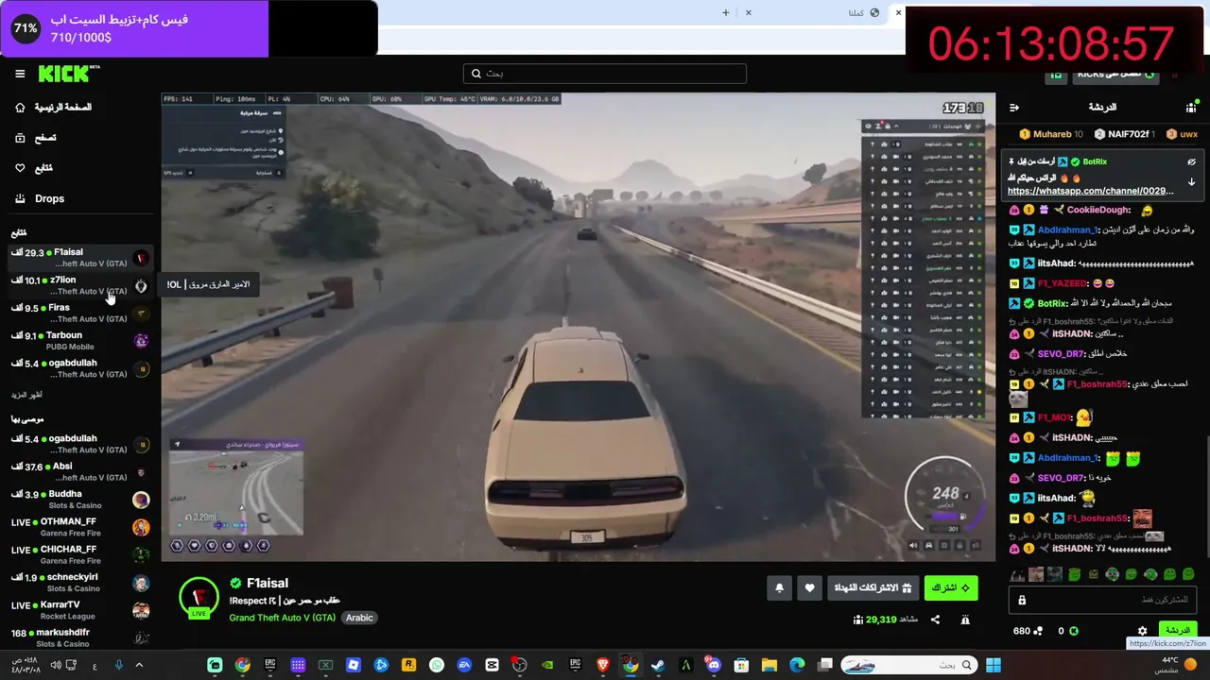Open the متابع following page
This screenshot has height=680, width=1210.
pos(34,168)
